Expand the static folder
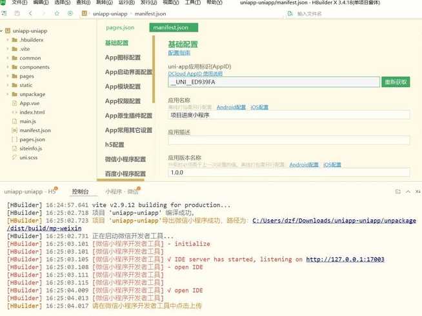The width and height of the screenshot is (422, 316). (x=8, y=85)
